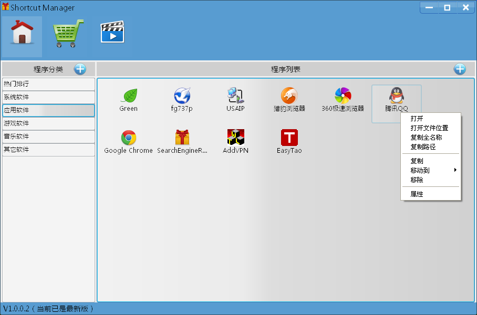Choose 复制全名称 from the context menu
This screenshot has height=315, width=477.
pyautogui.click(x=431, y=137)
